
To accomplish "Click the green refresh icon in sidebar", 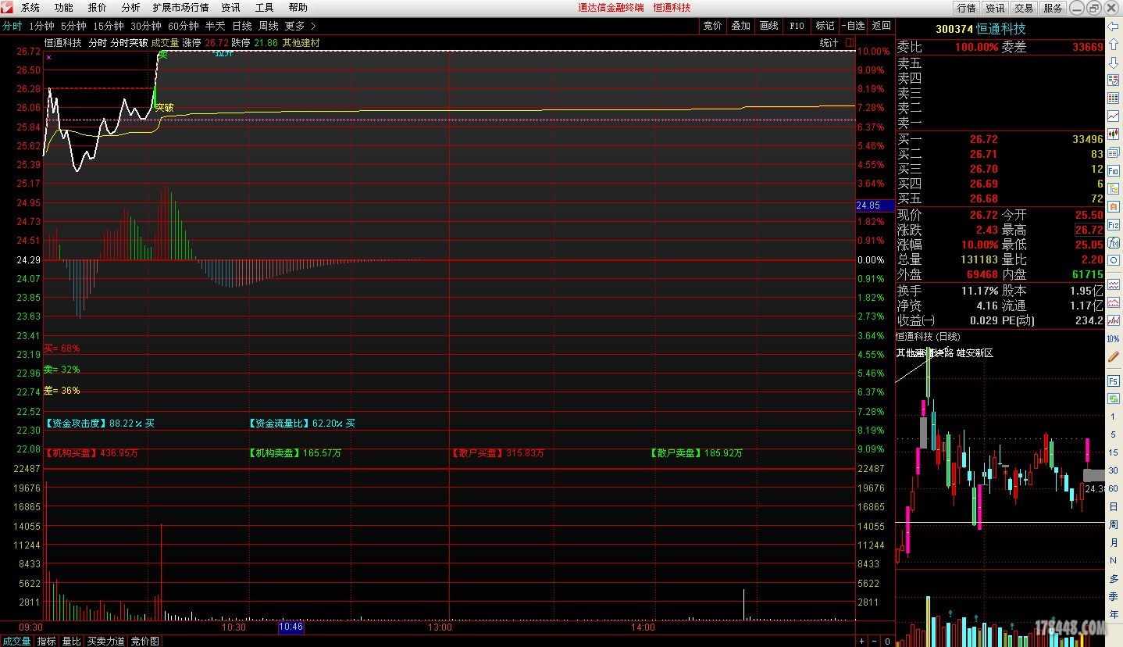I will pyautogui.click(x=1113, y=399).
